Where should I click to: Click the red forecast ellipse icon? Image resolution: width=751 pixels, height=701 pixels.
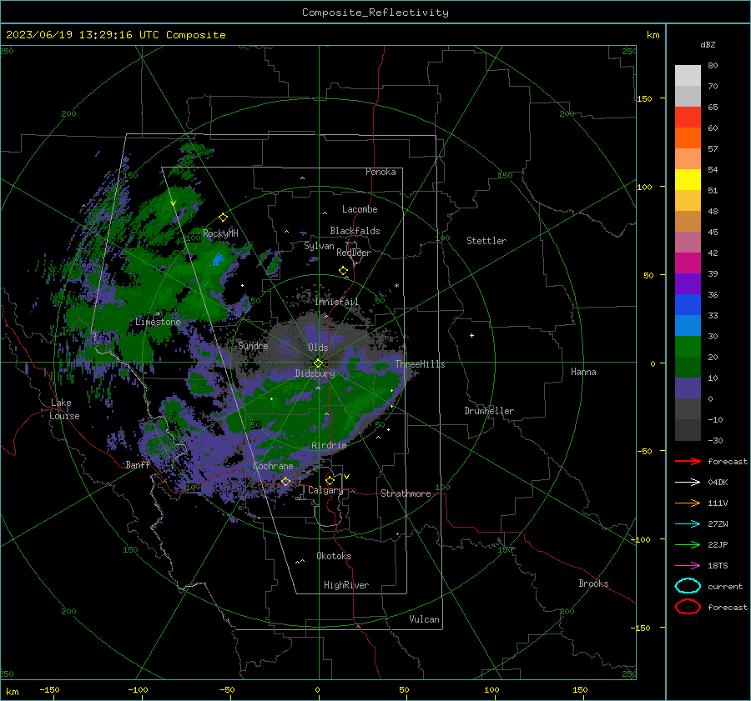[x=688, y=607]
